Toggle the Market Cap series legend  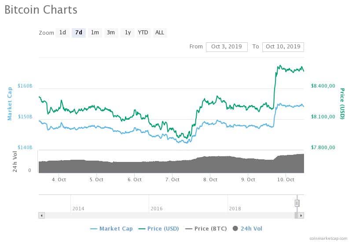[x=111, y=229]
